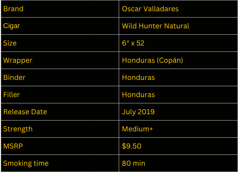238x172 pixels.
Task: Select the July 2019 cell
Action: (178, 112)
